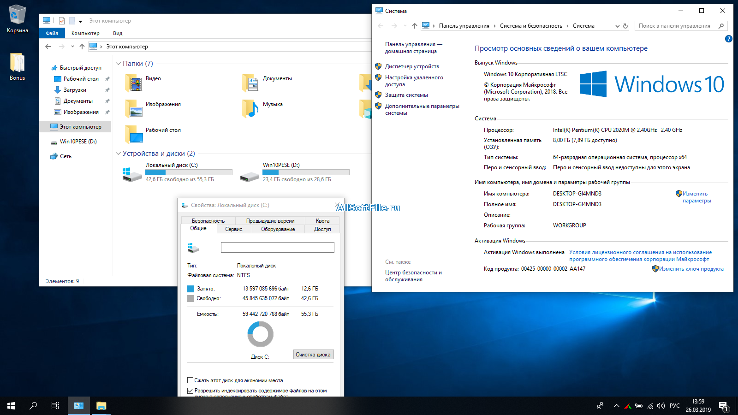This screenshot has height=415, width=738.
Task: Open the Файл ribbon tab
Action: point(52,33)
